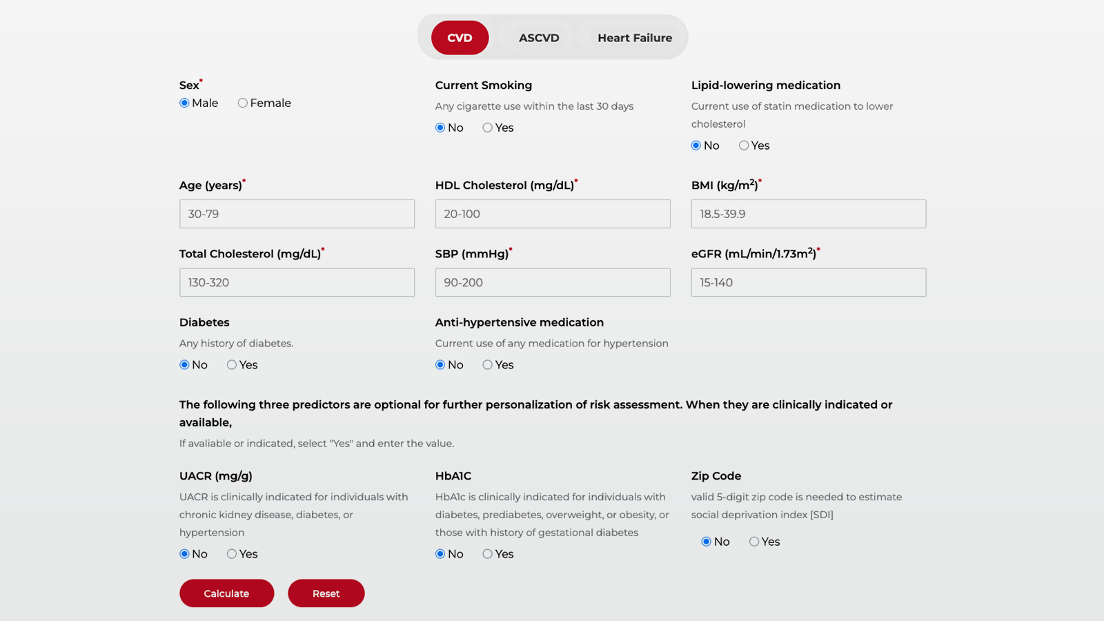Click the BMI input box
This screenshot has height=621, width=1104.
(808, 214)
